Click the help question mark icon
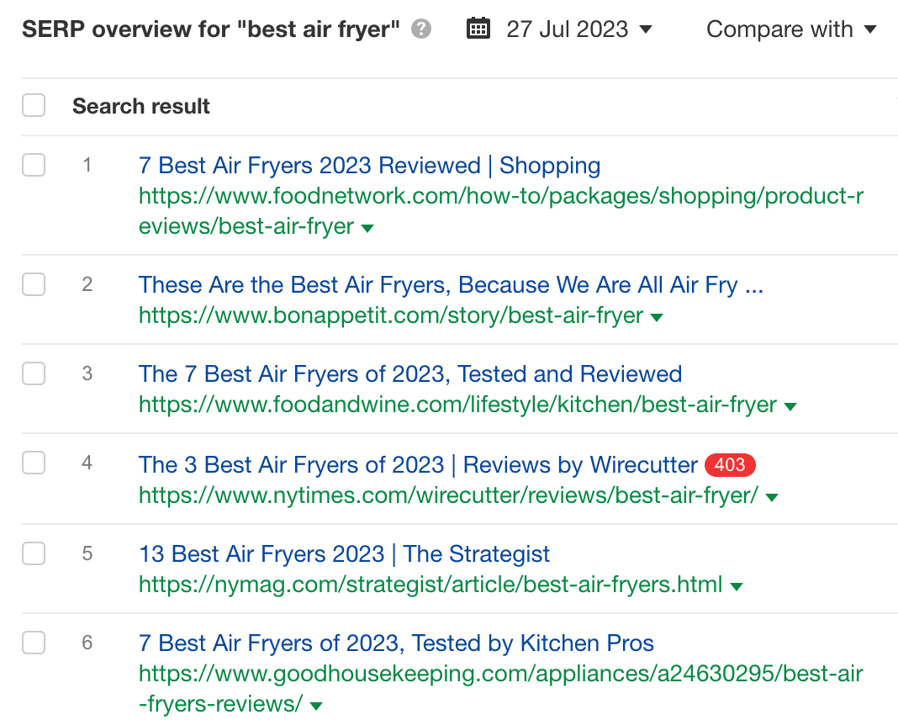 [x=422, y=28]
